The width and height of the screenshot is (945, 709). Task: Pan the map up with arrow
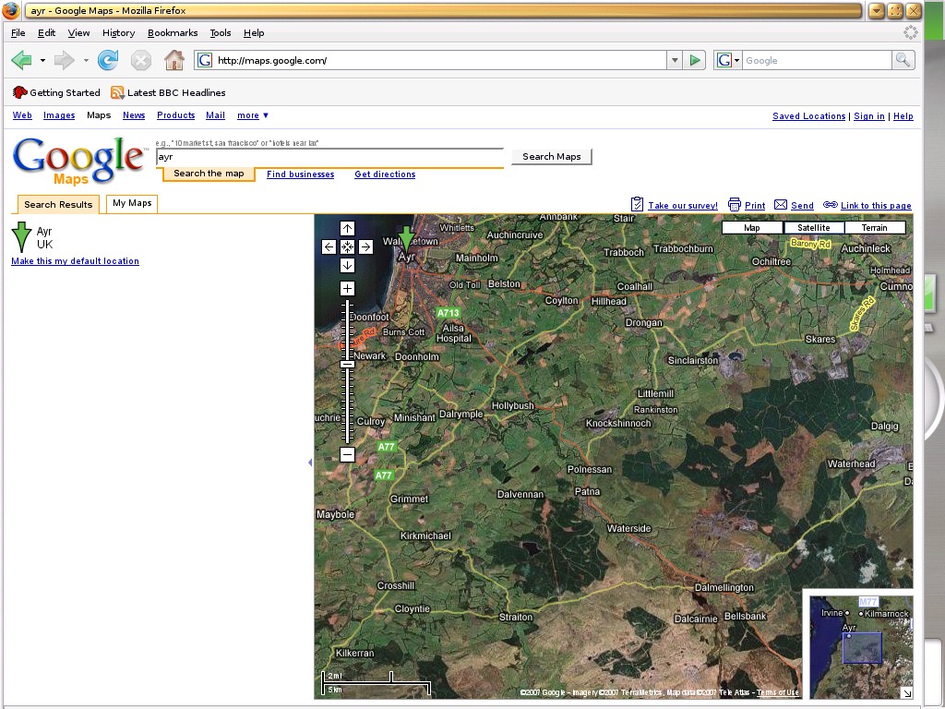(347, 228)
